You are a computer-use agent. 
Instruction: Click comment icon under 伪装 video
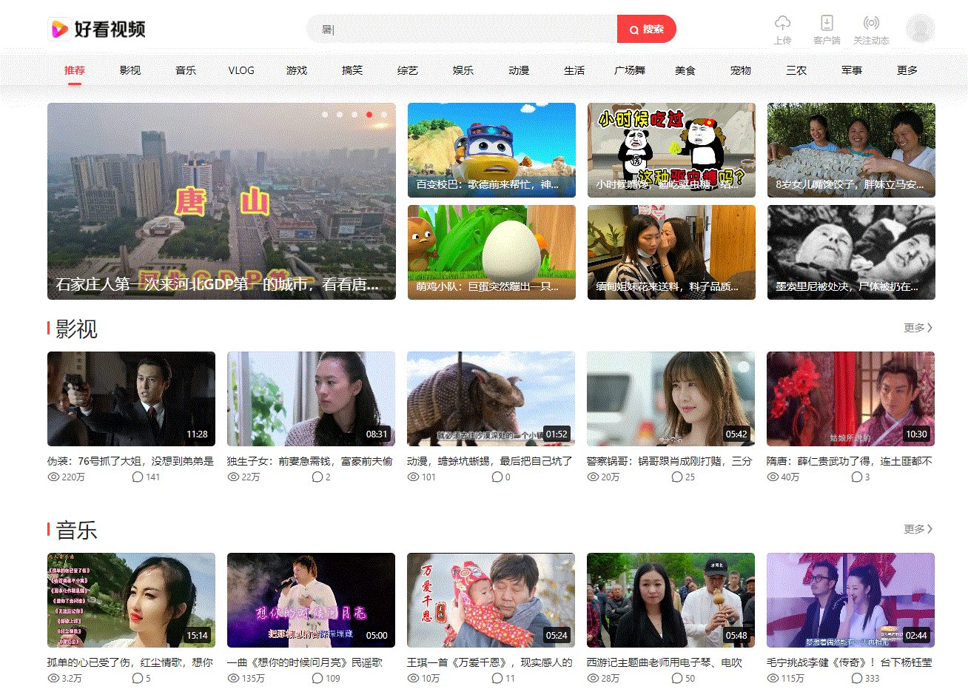[x=137, y=477]
